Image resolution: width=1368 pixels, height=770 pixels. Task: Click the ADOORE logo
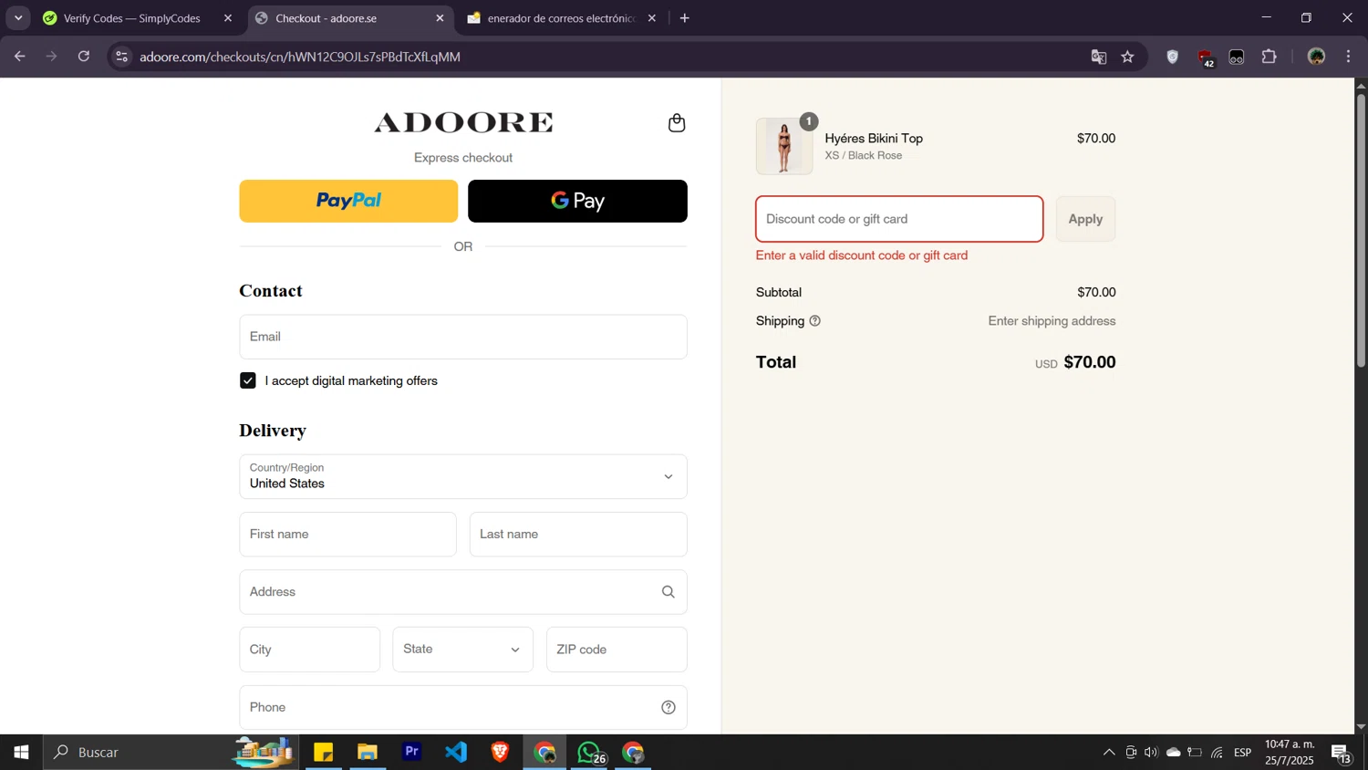click(463, 122)
